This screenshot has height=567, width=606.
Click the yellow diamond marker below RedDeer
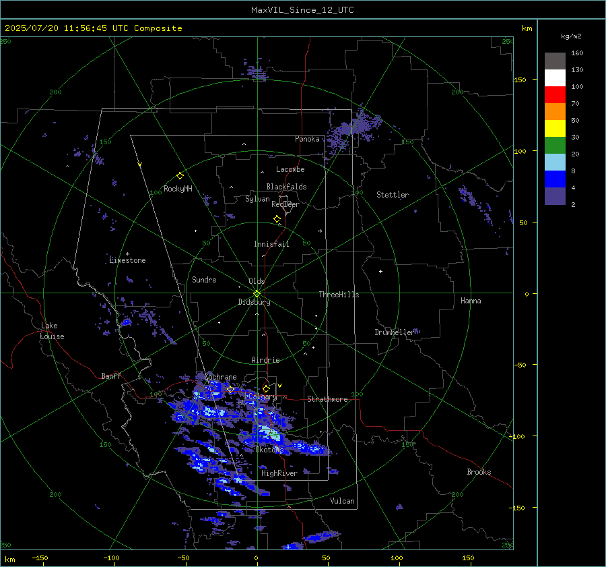[277, 219]
